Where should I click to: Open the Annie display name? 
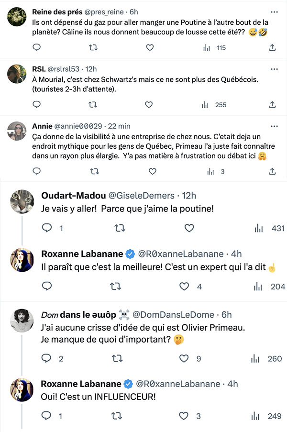click(x=42, y=126)
